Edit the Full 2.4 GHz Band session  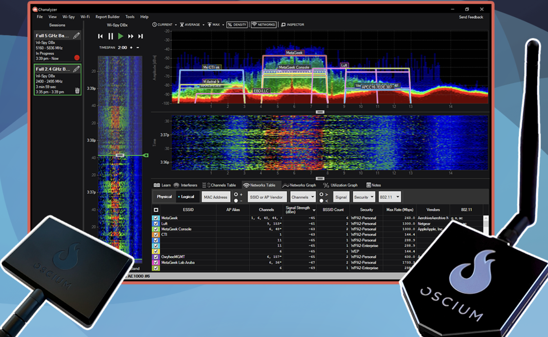(76, 69)
